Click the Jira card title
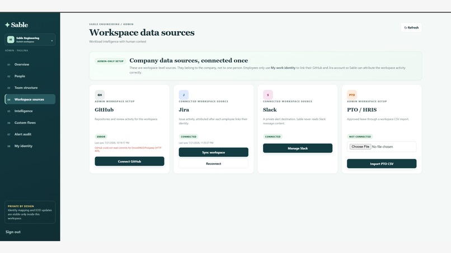 tap(184, 109)
